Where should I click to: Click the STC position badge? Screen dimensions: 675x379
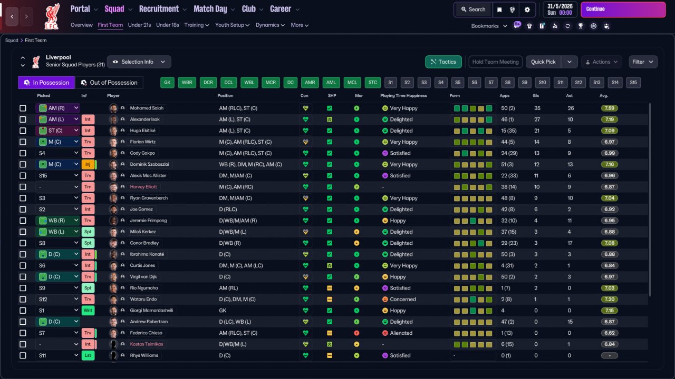pos(373,83)
